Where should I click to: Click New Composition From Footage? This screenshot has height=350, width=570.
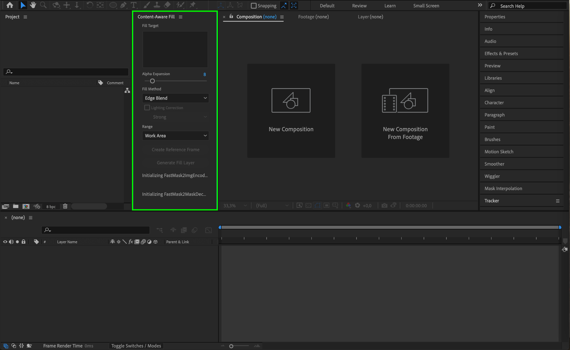[405, 111]
